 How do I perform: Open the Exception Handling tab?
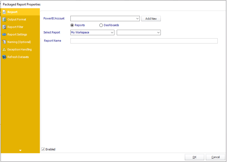(20, 49)
